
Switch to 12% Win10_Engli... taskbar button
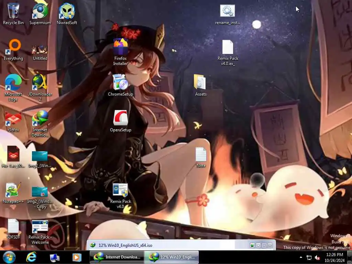click(x=171, y=257)
